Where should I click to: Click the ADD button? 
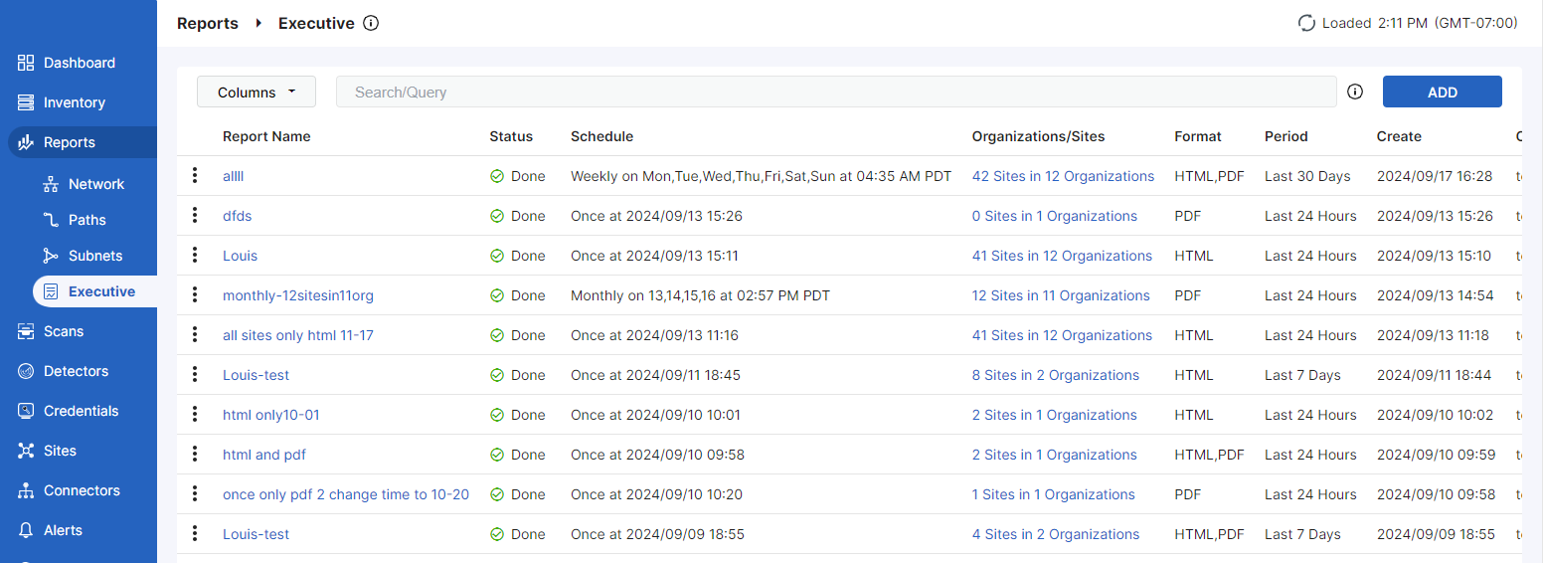point(1442,92)
